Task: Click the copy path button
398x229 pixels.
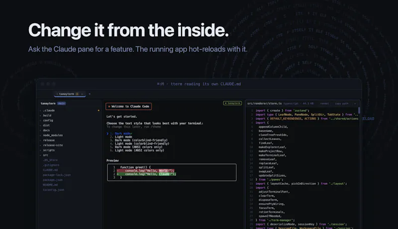Action: [341, 104]
